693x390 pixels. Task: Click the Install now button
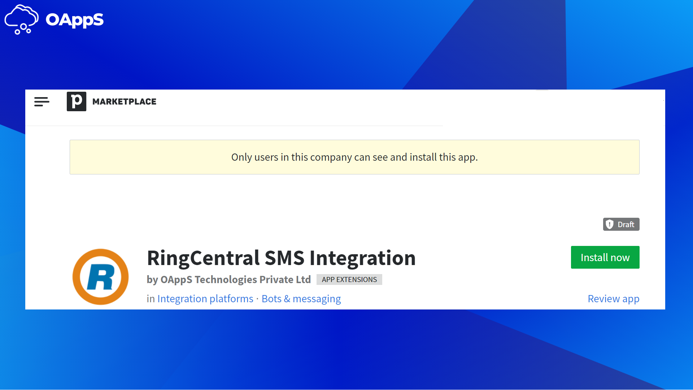coord(605,257)
